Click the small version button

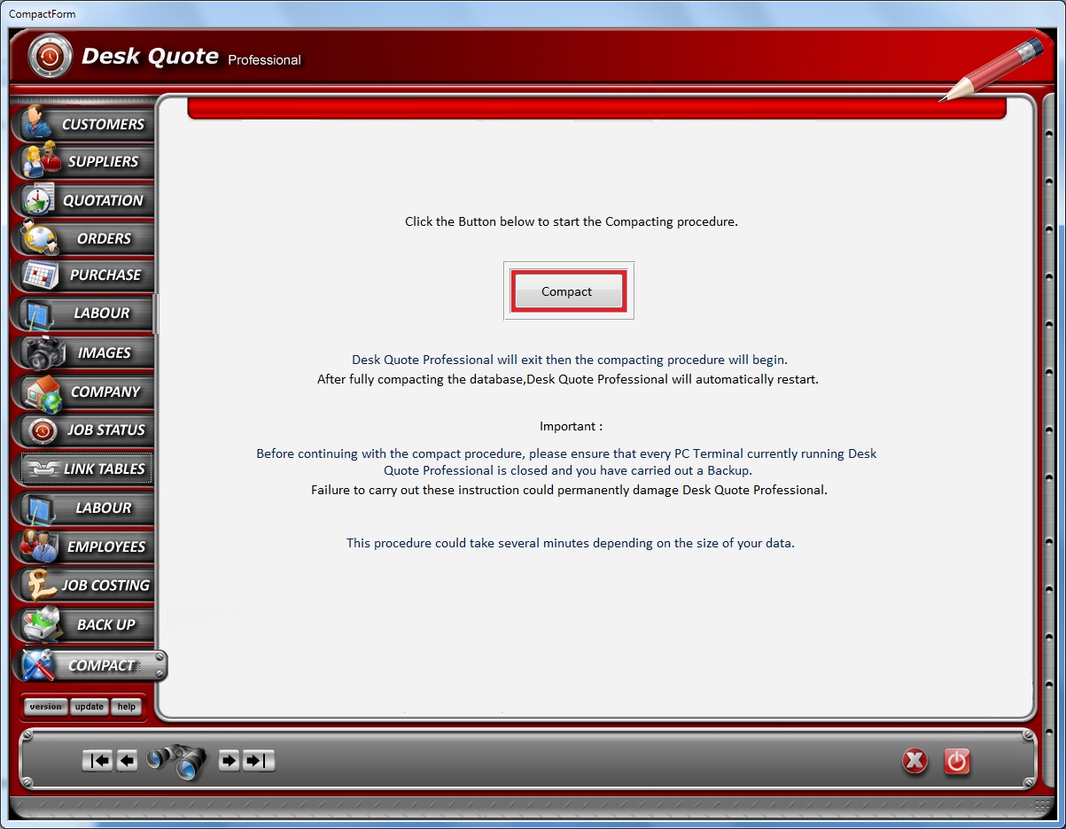46,707
